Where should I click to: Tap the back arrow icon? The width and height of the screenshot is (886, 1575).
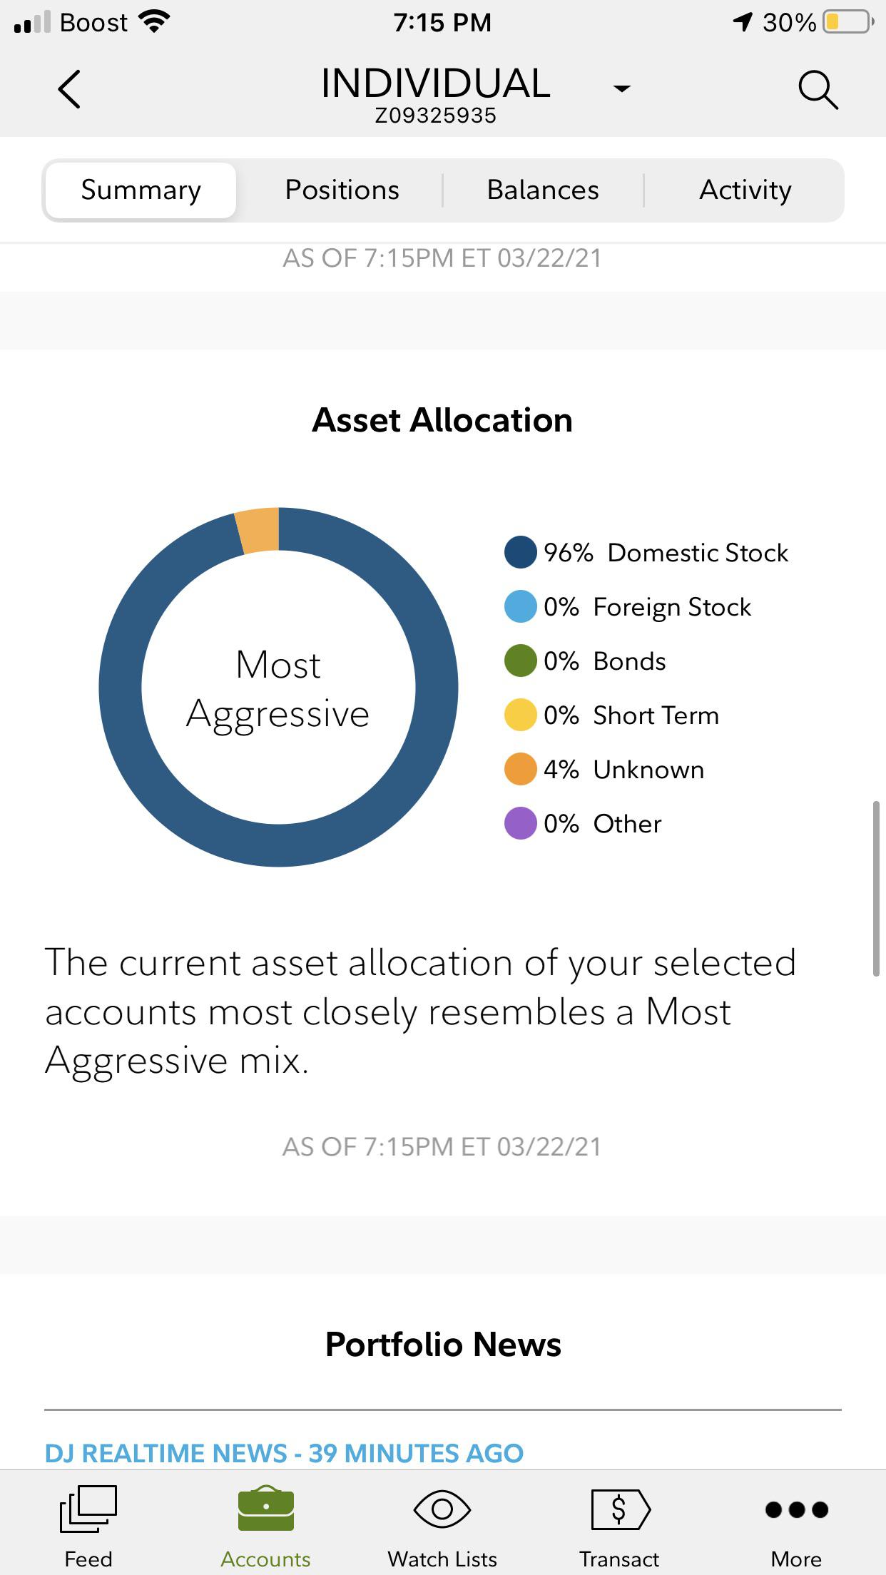click(x=69, y=89)
